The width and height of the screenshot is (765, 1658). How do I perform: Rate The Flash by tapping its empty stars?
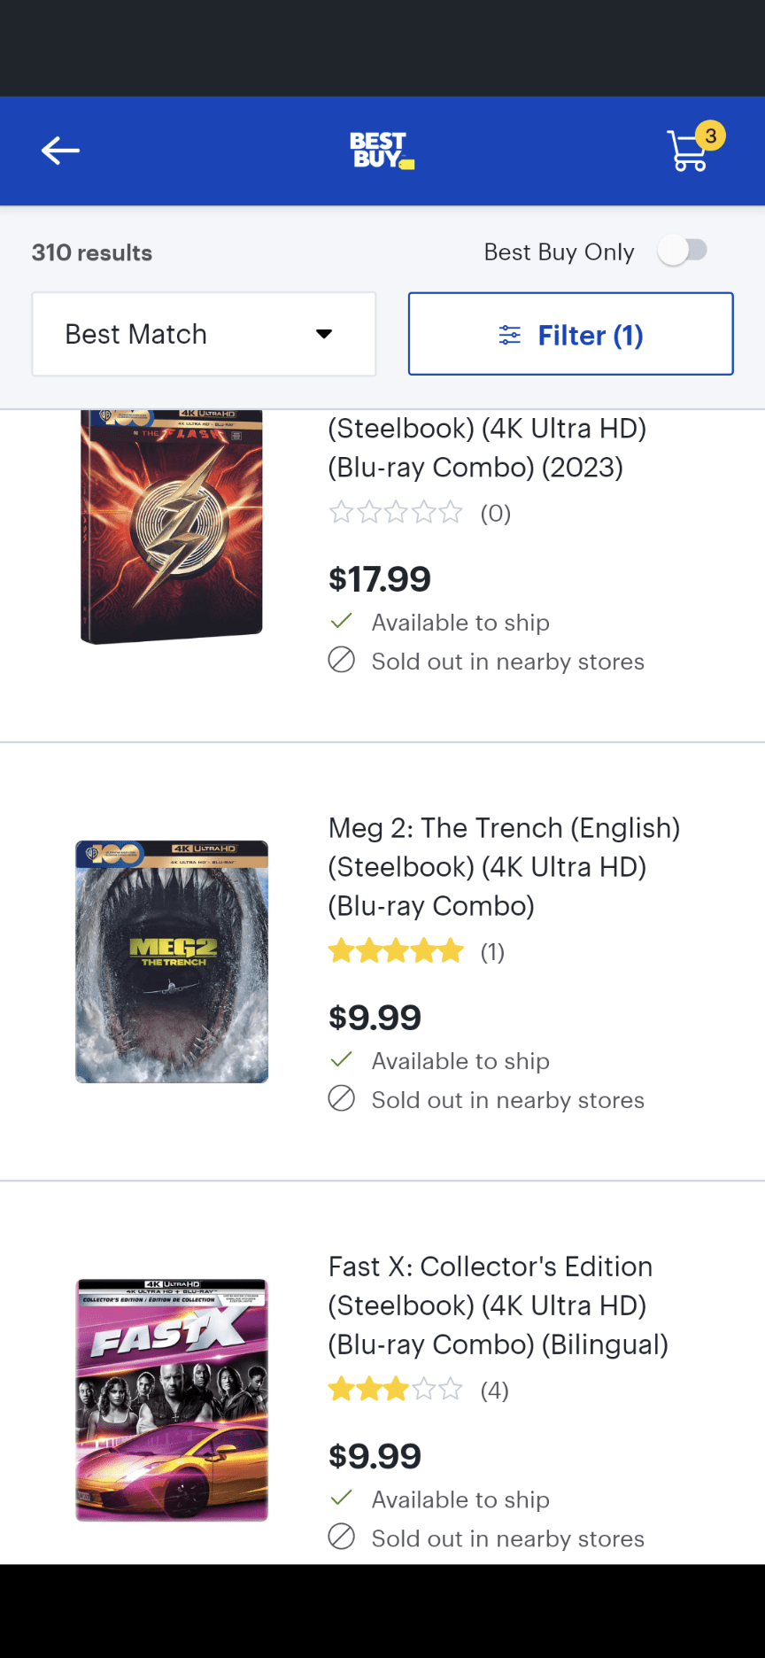click(396, 513)
